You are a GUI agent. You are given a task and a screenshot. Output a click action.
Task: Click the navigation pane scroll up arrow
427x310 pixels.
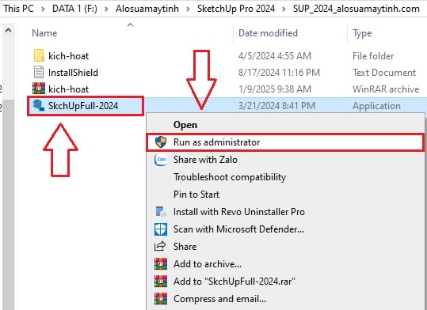tap(9, 30)
